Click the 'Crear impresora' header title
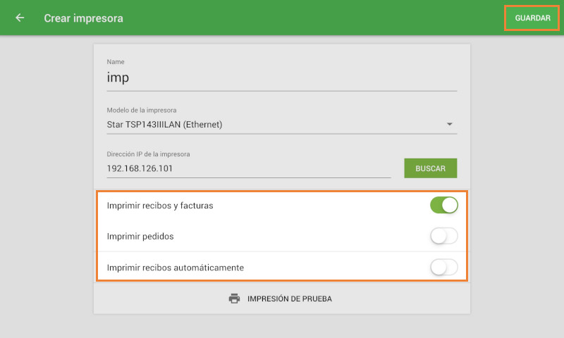This screenshot has width=564, height=338. [83, 18]
